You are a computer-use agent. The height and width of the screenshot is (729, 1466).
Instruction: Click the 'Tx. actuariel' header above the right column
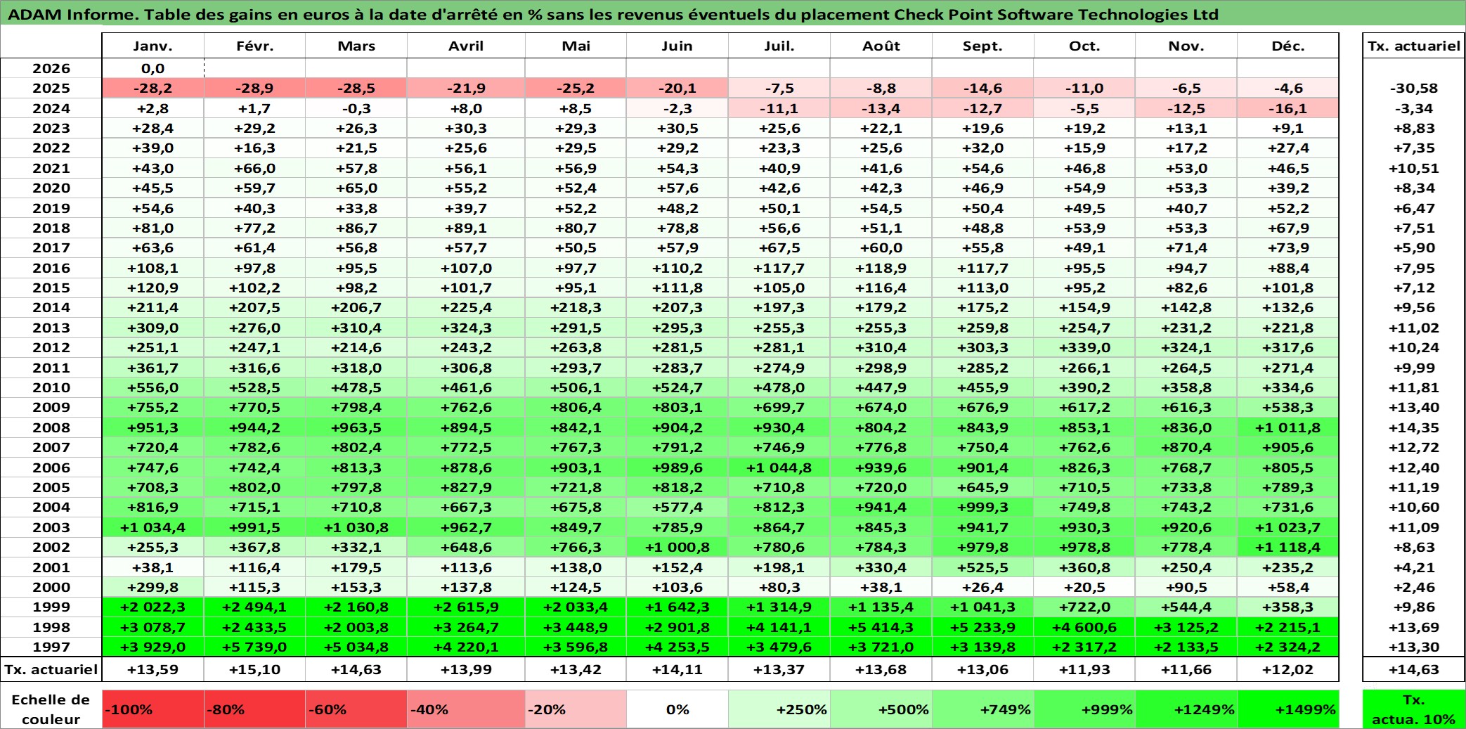(x=1414, y=46)
